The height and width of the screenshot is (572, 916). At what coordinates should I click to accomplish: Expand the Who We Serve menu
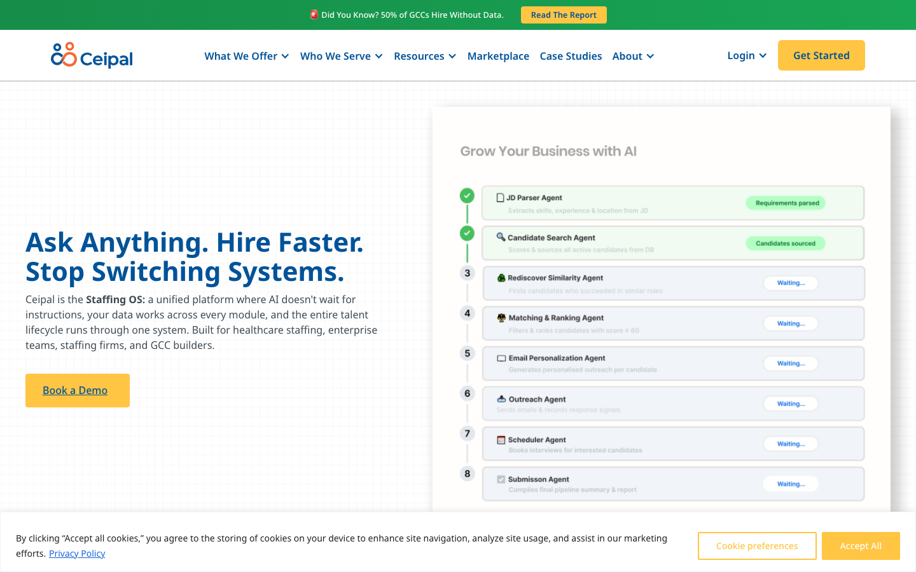coord(342,56)
